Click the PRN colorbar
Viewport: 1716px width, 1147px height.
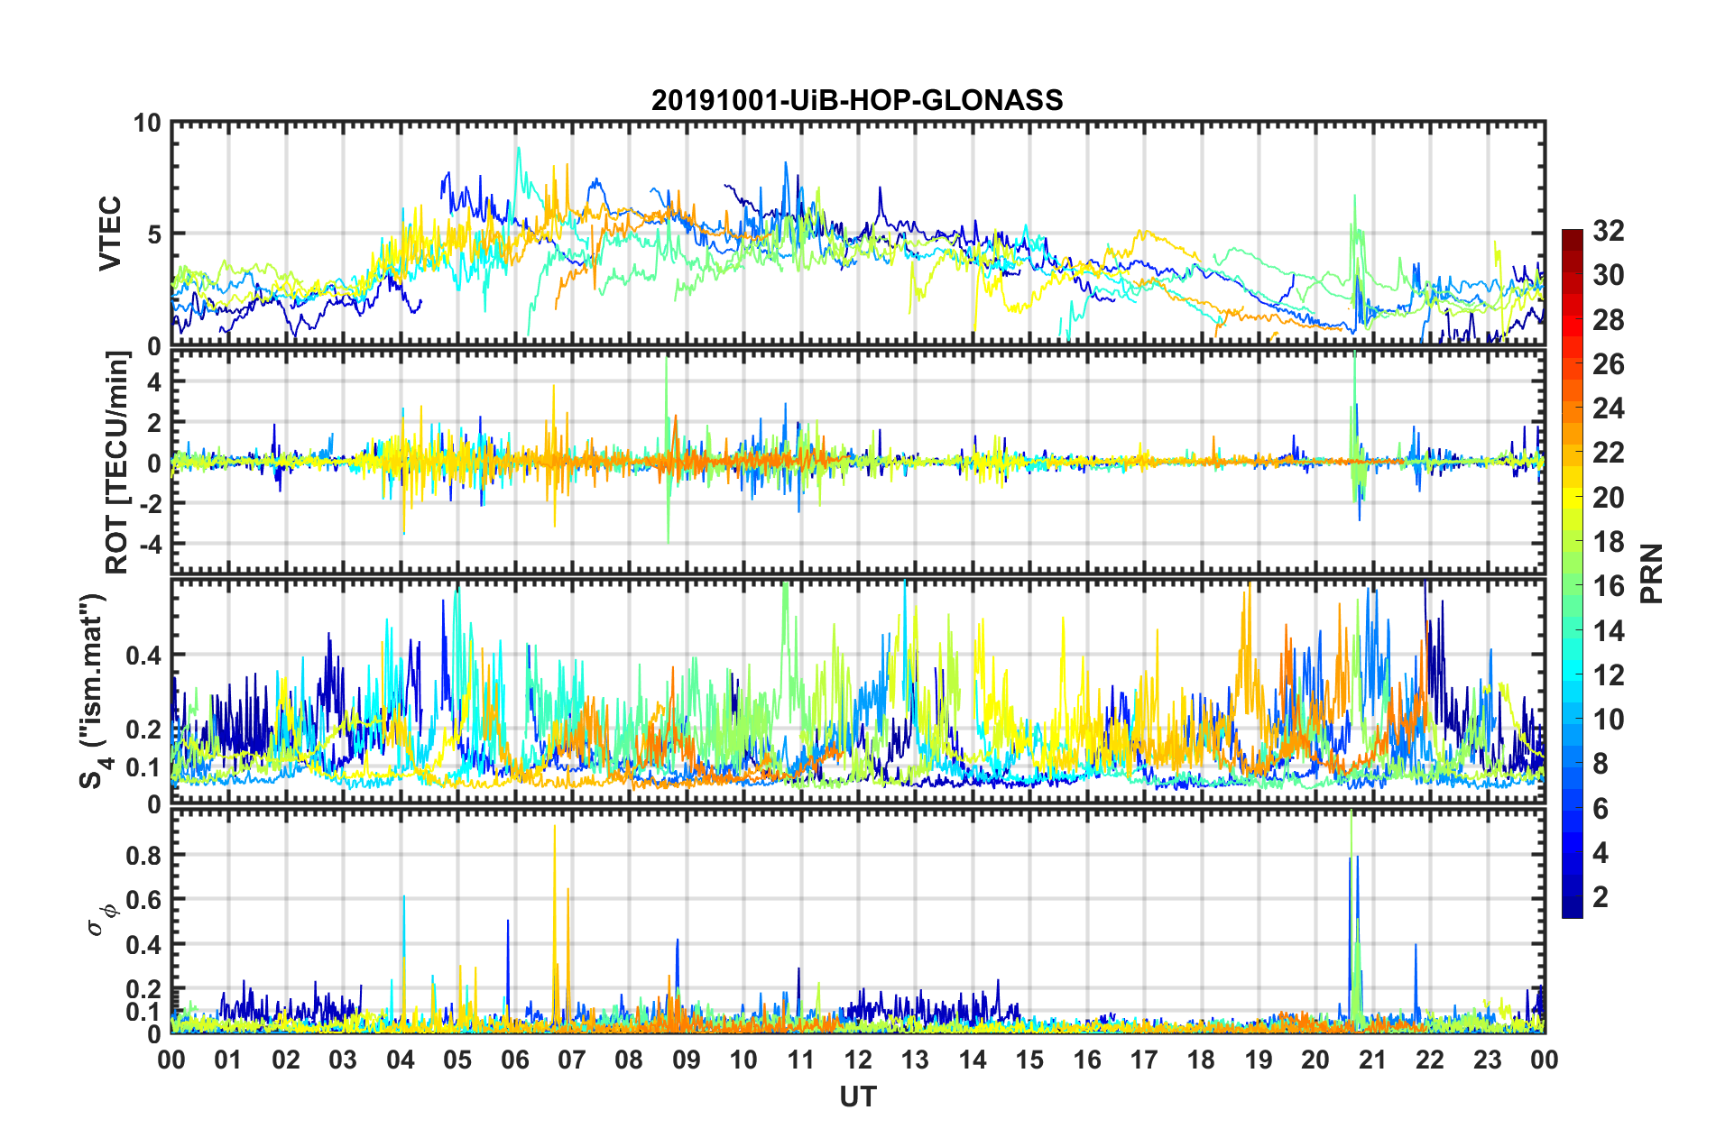point(1572,573)
